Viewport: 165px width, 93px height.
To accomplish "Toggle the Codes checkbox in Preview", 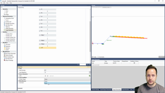I will (93, 57).
